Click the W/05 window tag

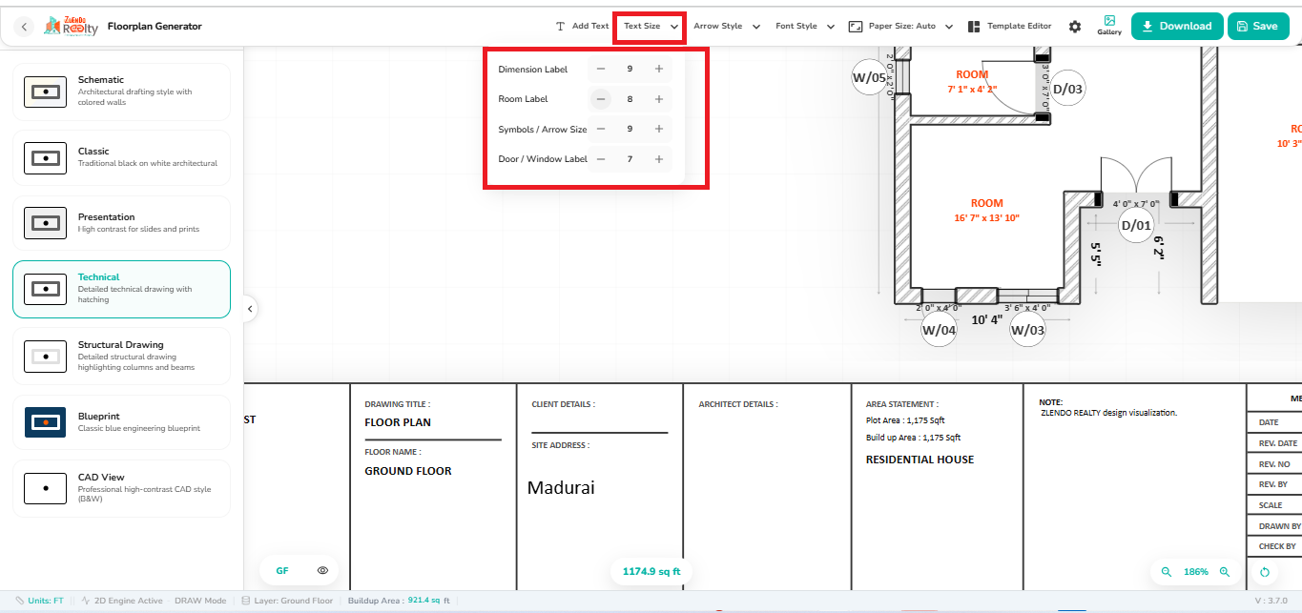pos(869,78)
